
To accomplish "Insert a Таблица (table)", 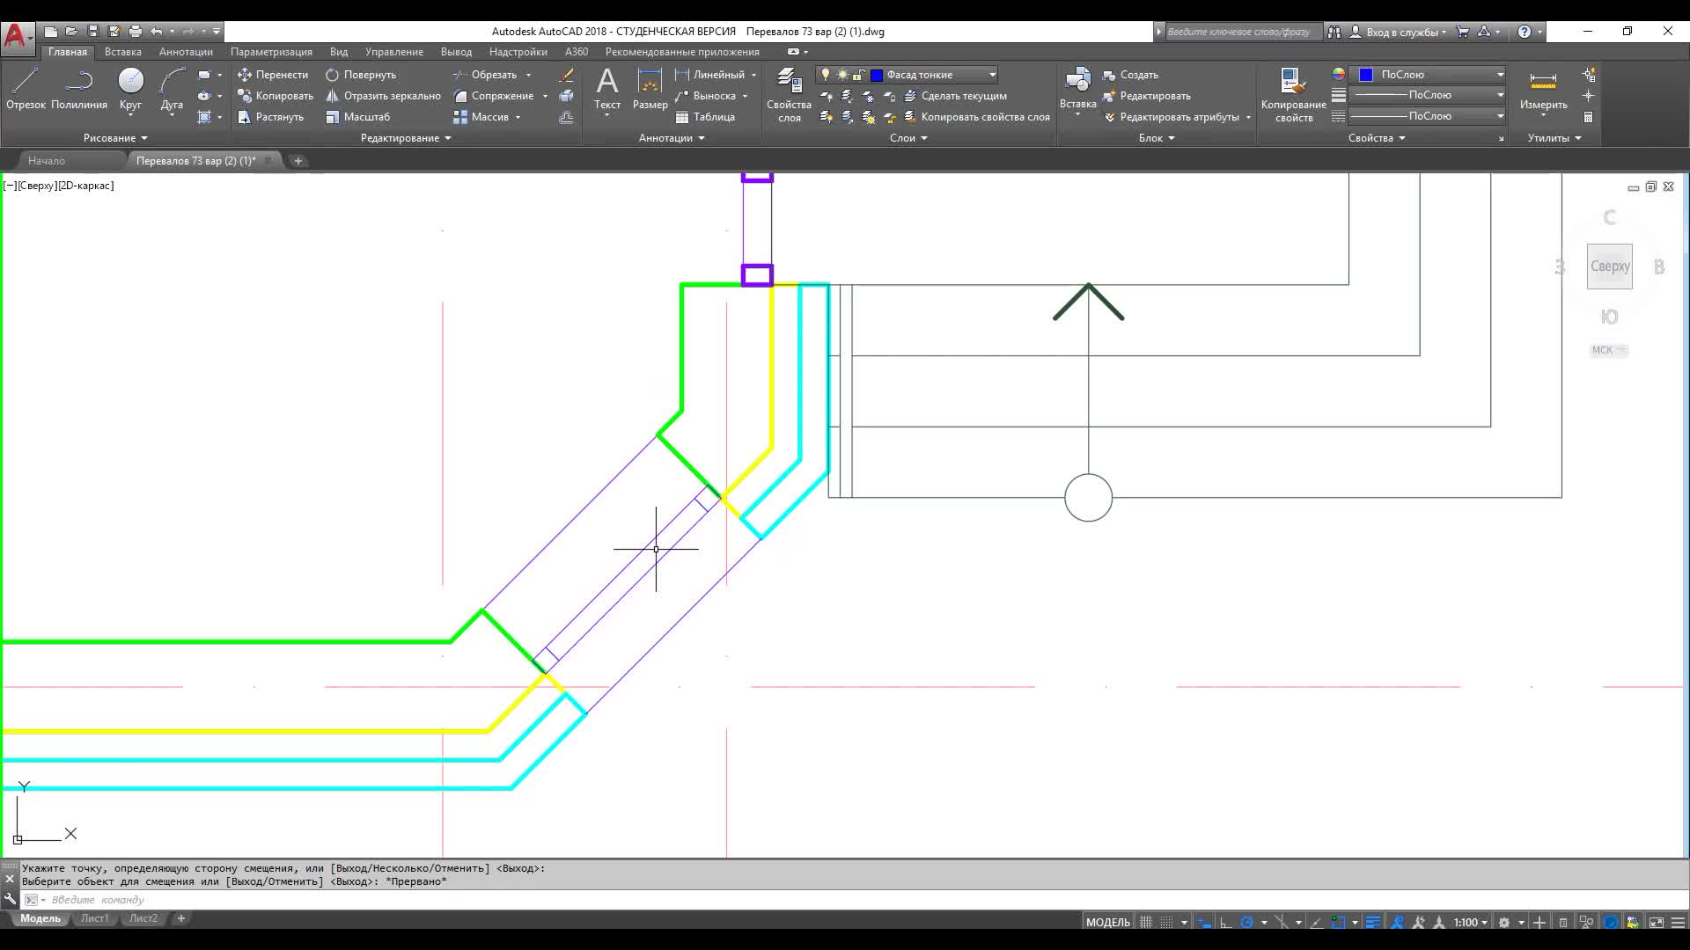I will 705,117.
